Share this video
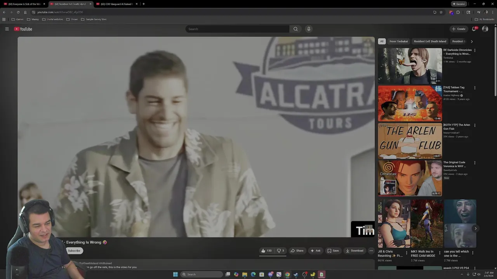This screenshot has height=279, width=497. click(297, 251)
